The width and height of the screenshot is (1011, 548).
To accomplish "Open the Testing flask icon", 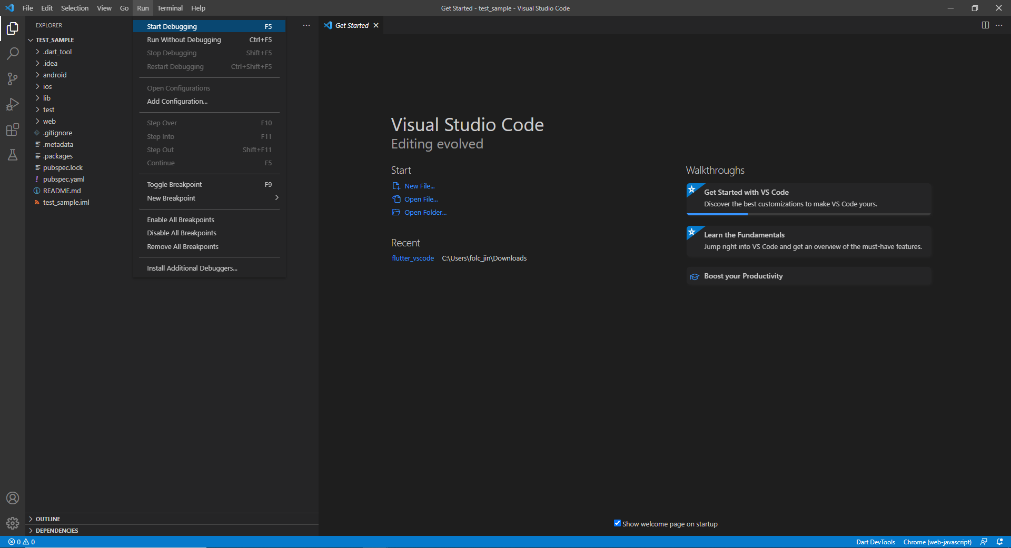I will pos(13,155).
